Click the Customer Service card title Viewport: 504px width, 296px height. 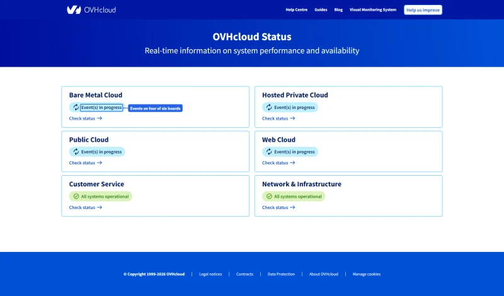click(x=96, y=184)
